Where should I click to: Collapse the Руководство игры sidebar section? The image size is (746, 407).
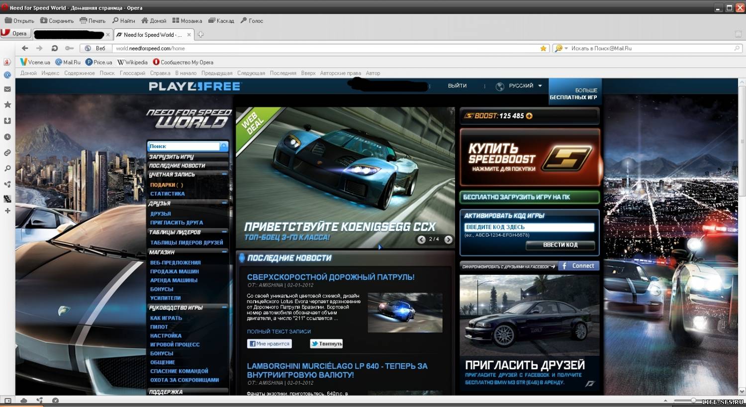tap(224, 308)
